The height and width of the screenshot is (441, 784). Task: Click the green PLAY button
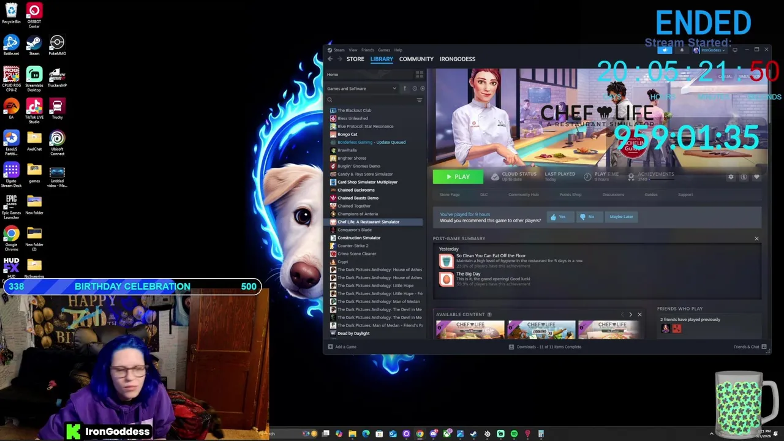(458, 177)
